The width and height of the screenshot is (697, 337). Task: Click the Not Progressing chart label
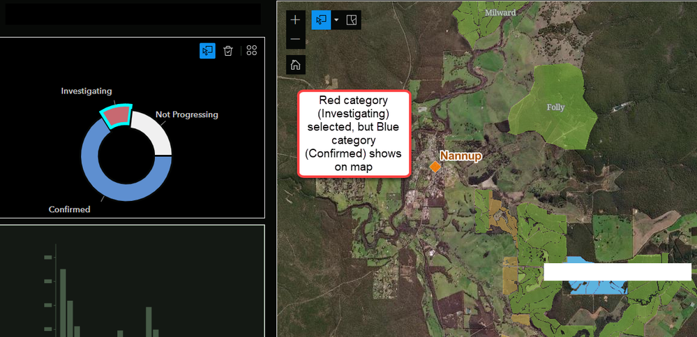point(187,114)
